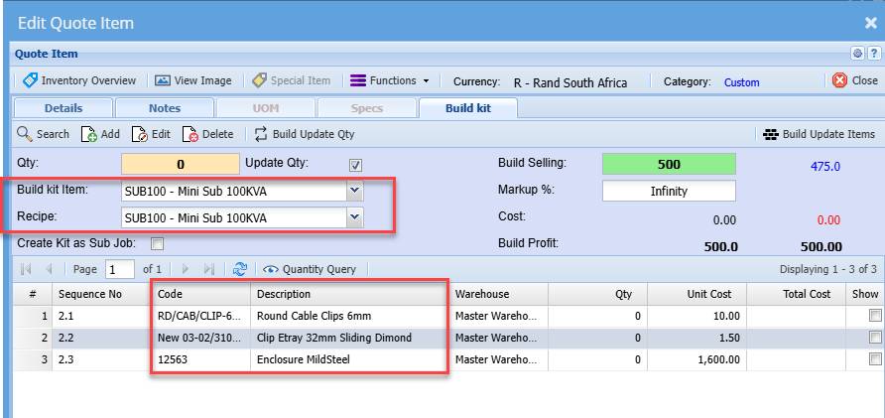Tick Show checkbox for Enclosure MildSteel row
885x418 pixels.
pos(875,358)
